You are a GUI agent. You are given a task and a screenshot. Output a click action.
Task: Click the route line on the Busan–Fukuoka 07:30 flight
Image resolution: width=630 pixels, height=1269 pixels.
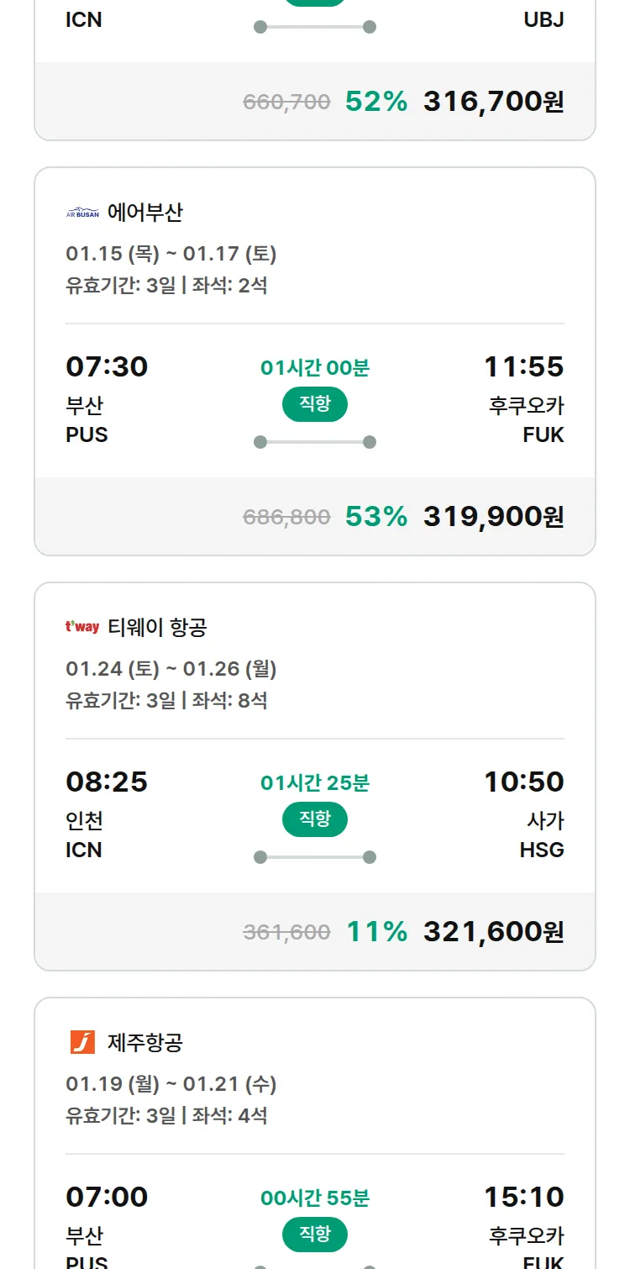[x=315, y=442]
